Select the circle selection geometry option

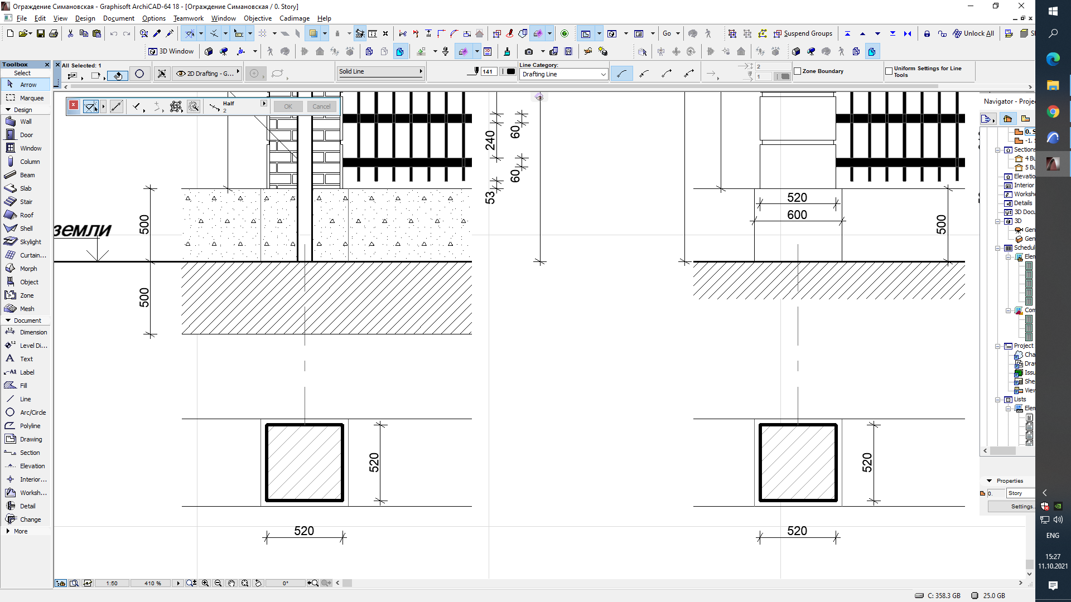point(139,74)
